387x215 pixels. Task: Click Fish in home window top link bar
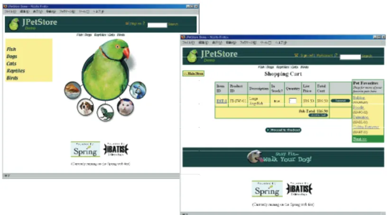[80, 35]
